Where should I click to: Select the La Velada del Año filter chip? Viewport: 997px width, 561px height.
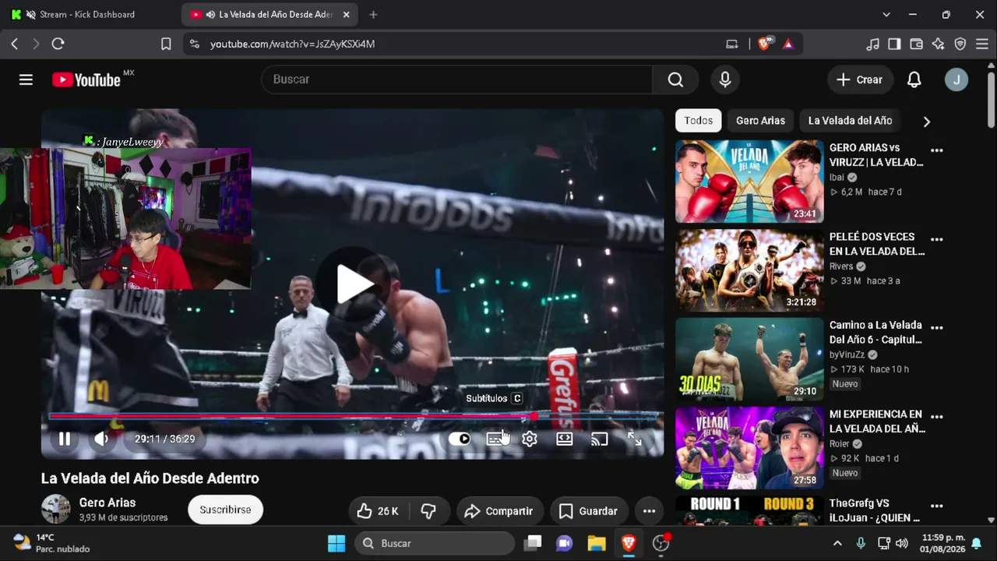850,121
